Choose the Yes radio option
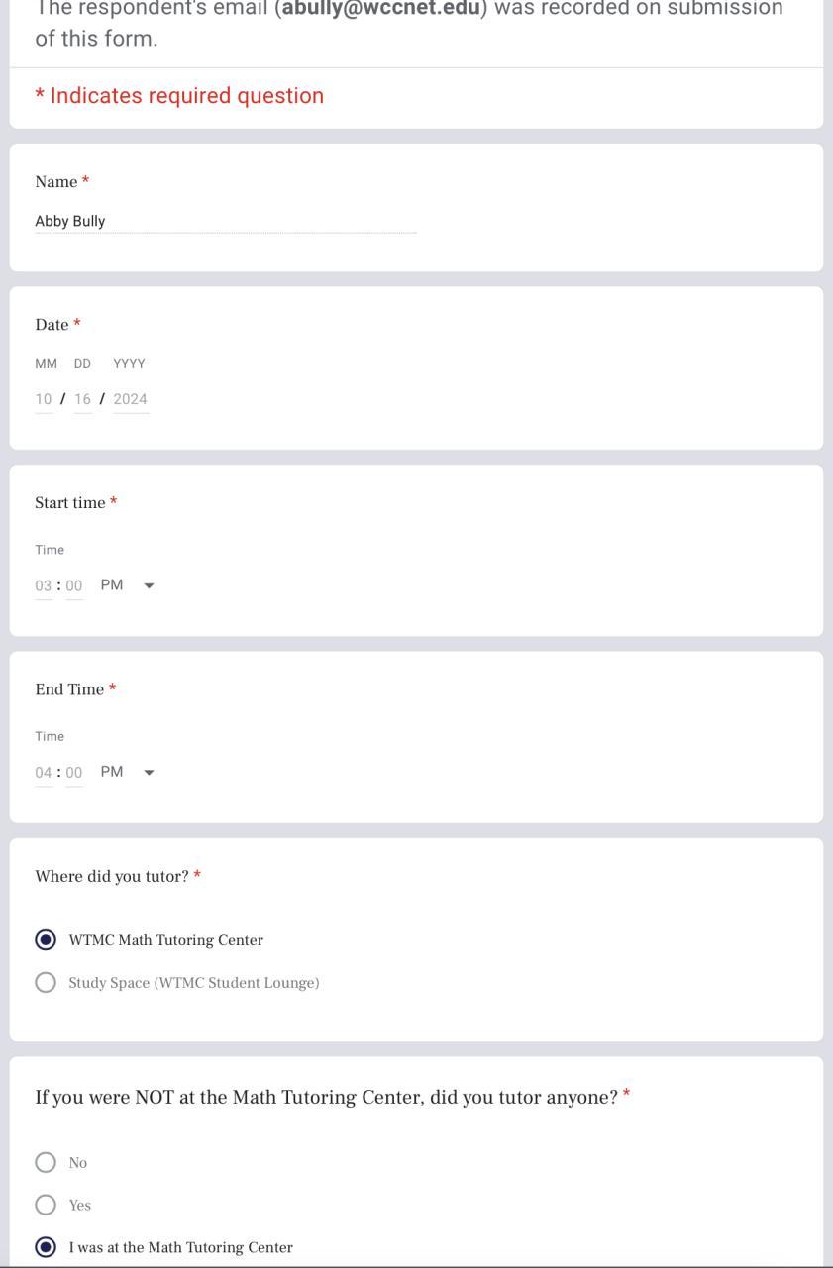 coord(46,1206)
